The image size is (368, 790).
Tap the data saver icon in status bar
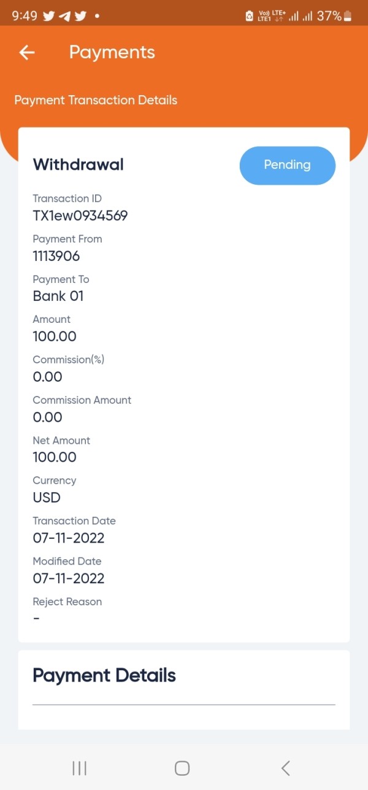point(249,17)
